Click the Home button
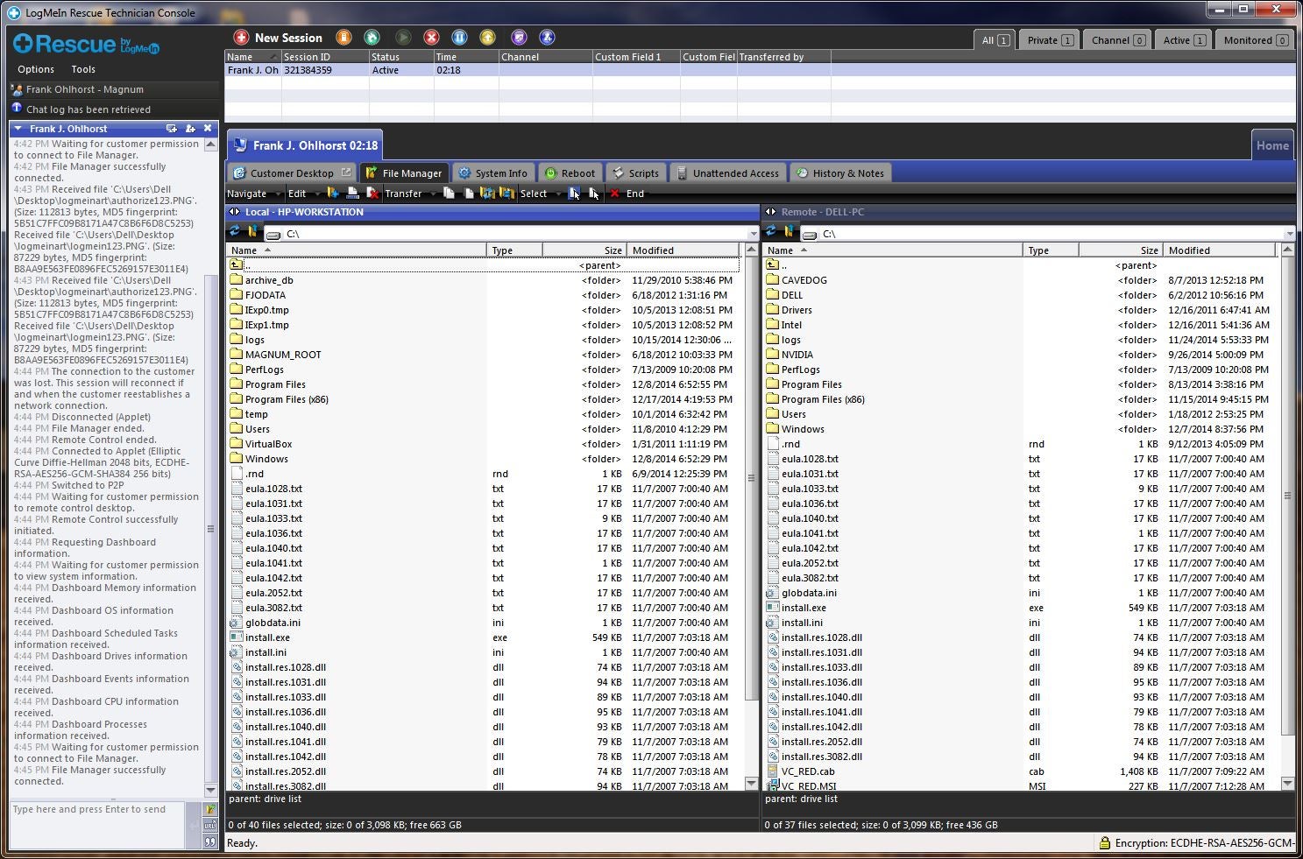This screenshot has height=859, width=1303. click(x=1272, y=146)
